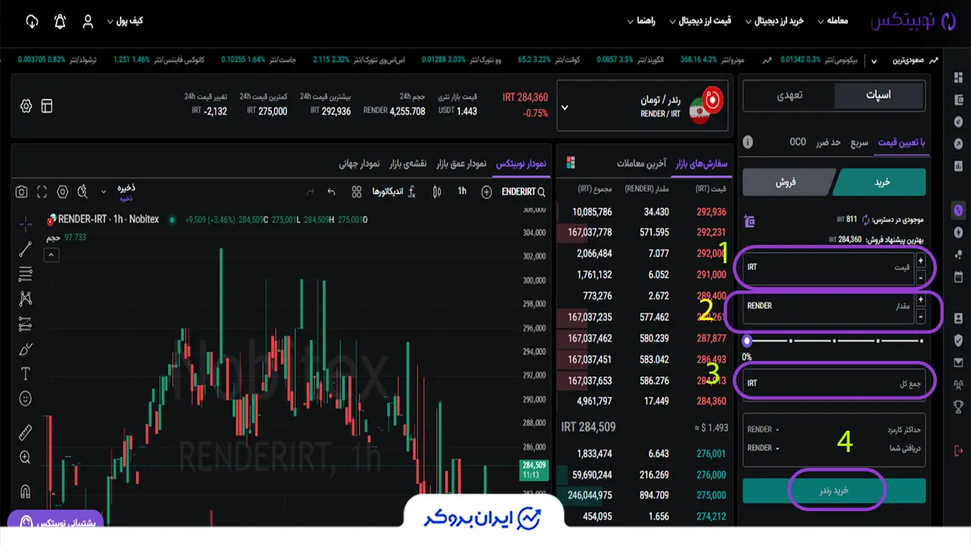Activate the chart zoom-in tool

26,457
